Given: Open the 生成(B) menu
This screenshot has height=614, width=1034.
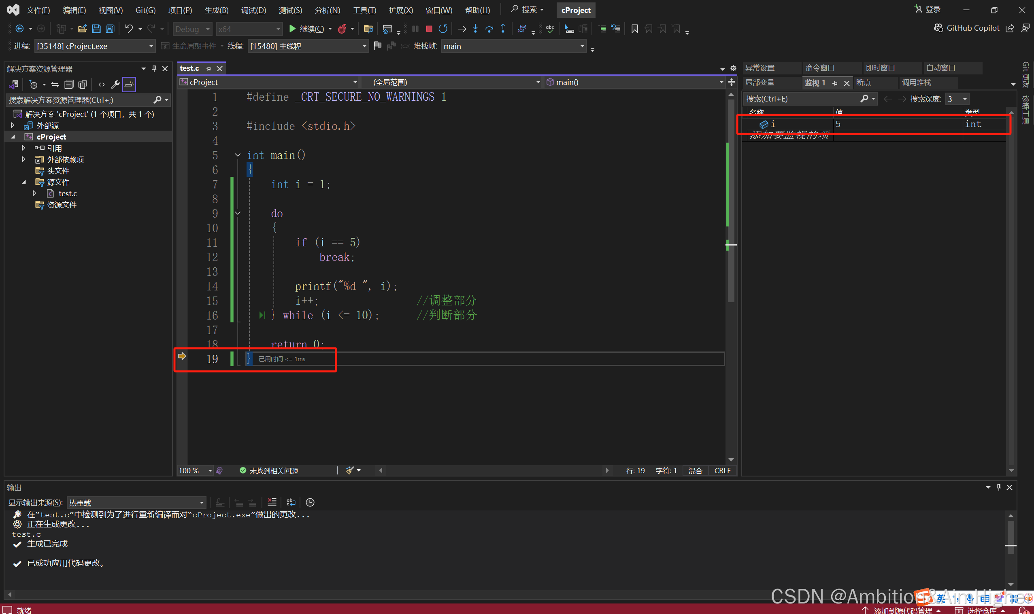Looking at the screenshot, I should 217,10.
